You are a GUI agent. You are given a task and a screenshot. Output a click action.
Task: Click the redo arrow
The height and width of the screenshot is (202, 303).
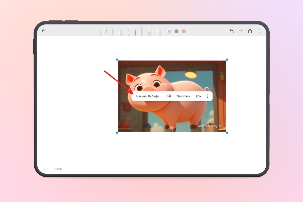[241, 31]
